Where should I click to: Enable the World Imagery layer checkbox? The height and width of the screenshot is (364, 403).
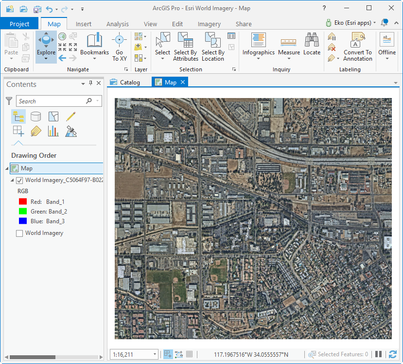pos(19,233)
